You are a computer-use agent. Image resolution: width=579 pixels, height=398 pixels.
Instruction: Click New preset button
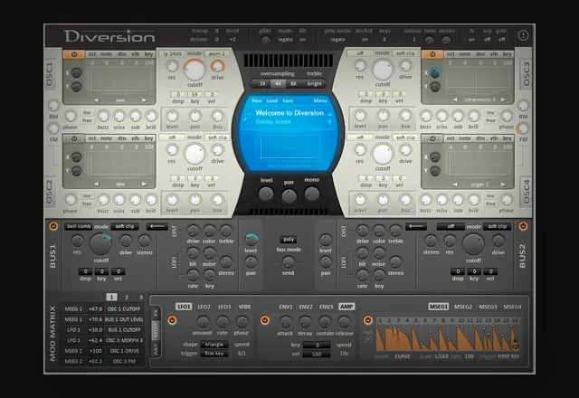(x=257, y=100)
